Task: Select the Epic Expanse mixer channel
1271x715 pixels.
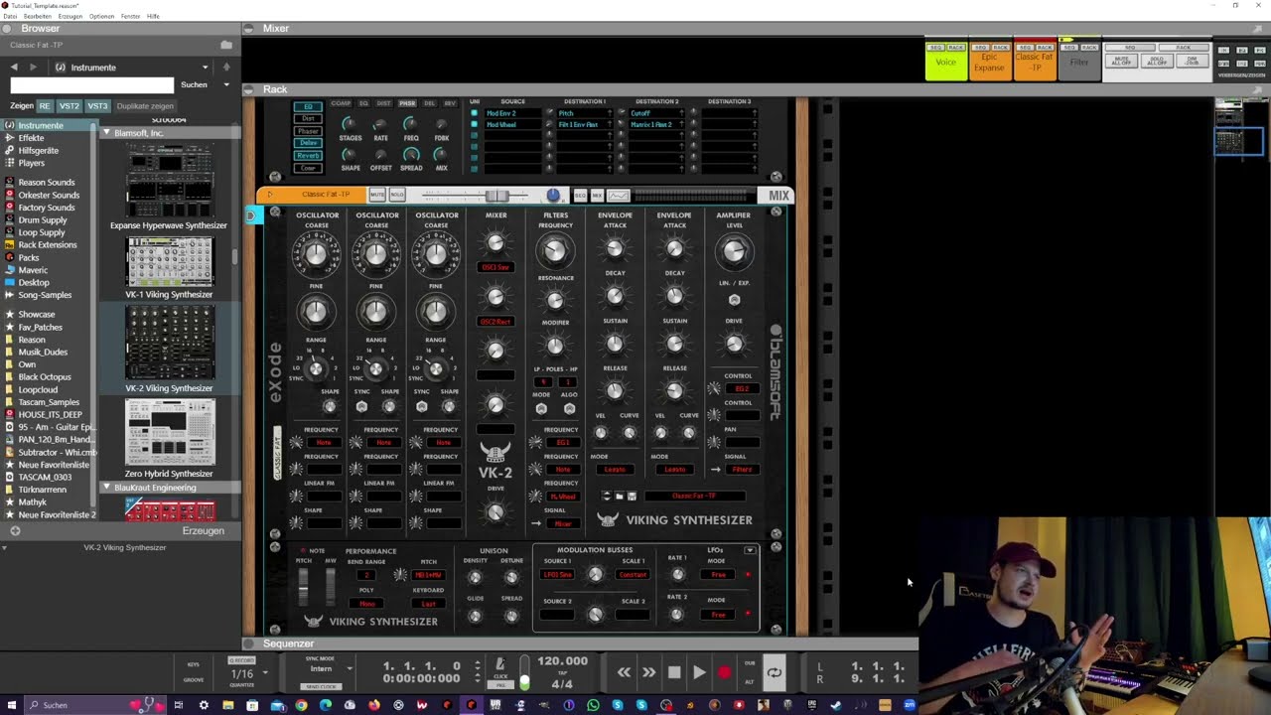Action: pos(989,62)
